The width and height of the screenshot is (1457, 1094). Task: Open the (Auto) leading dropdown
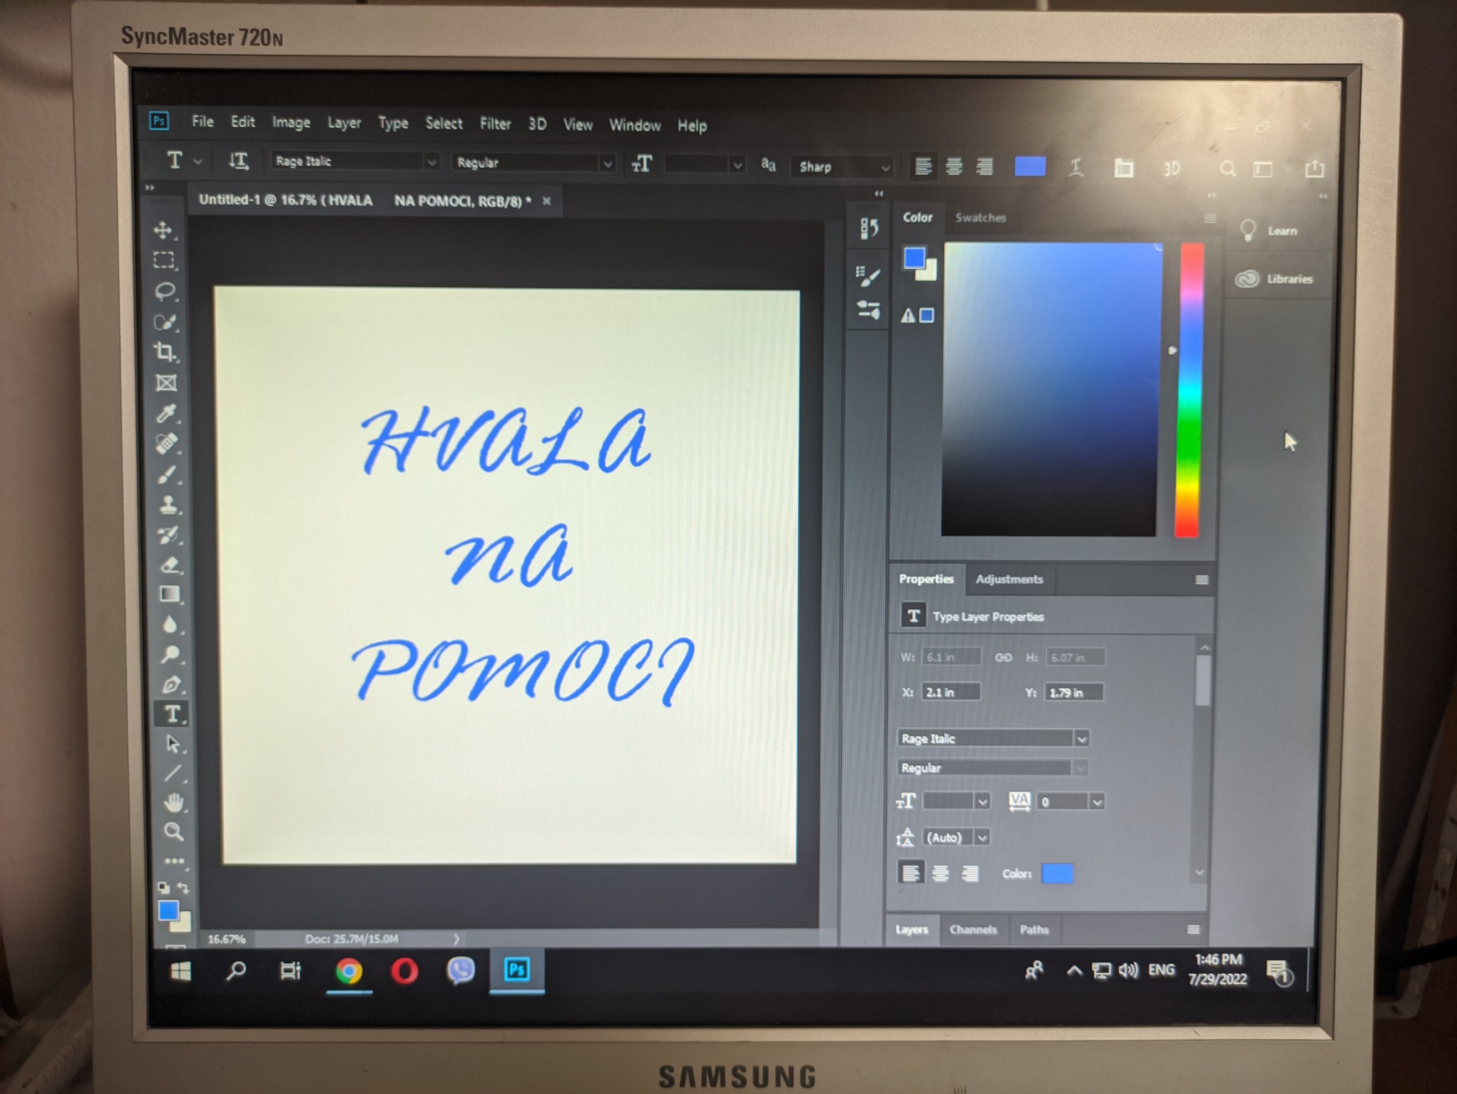coord(982,838)
